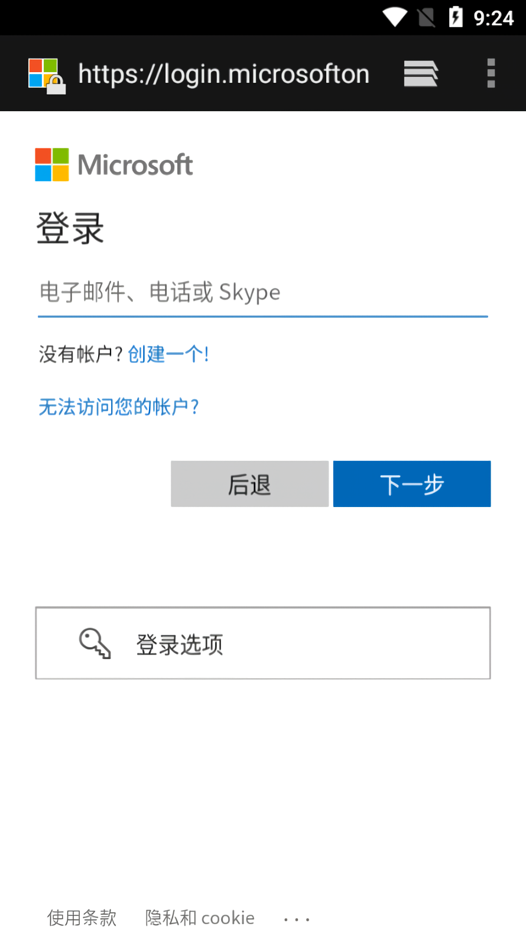The width and height of the screenshot is (526, 936).
Task: Click the 后退 button to go back
Action: point(249,483)
